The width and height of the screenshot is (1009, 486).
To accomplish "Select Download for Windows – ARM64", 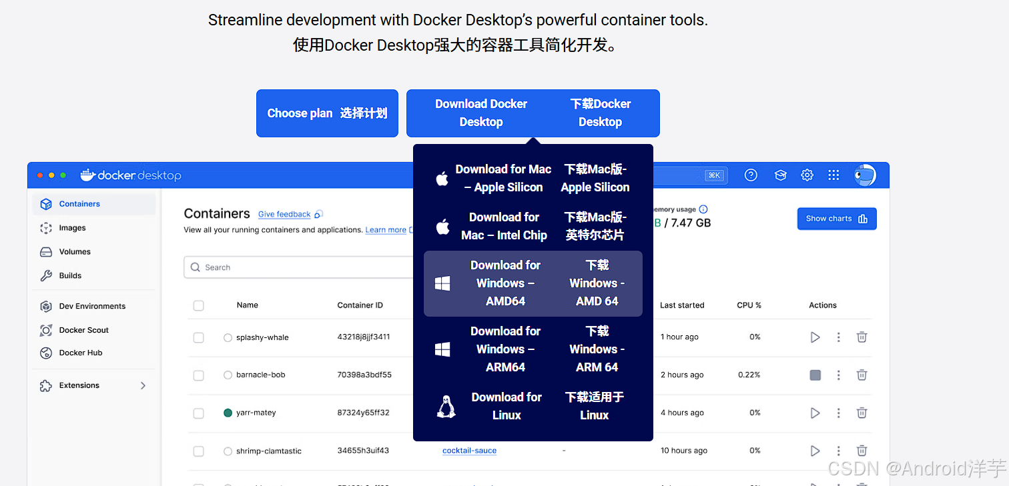I will point(533,349).
